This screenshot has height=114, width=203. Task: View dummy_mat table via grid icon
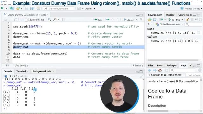[x=198, y=33]
